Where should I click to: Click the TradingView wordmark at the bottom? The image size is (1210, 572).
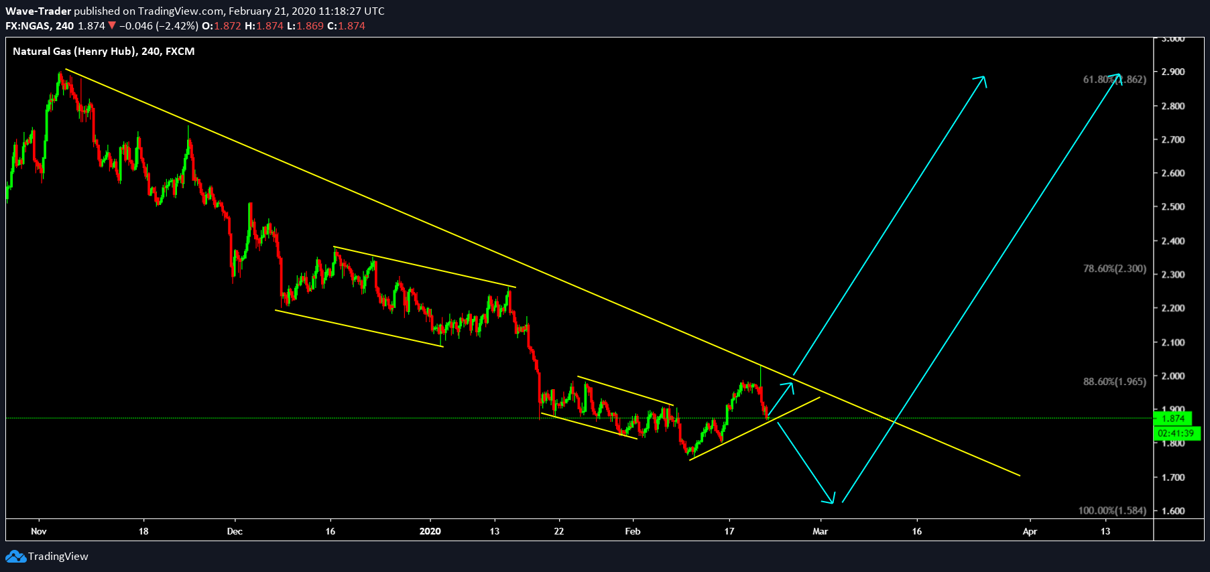click(x=58, y=557)
